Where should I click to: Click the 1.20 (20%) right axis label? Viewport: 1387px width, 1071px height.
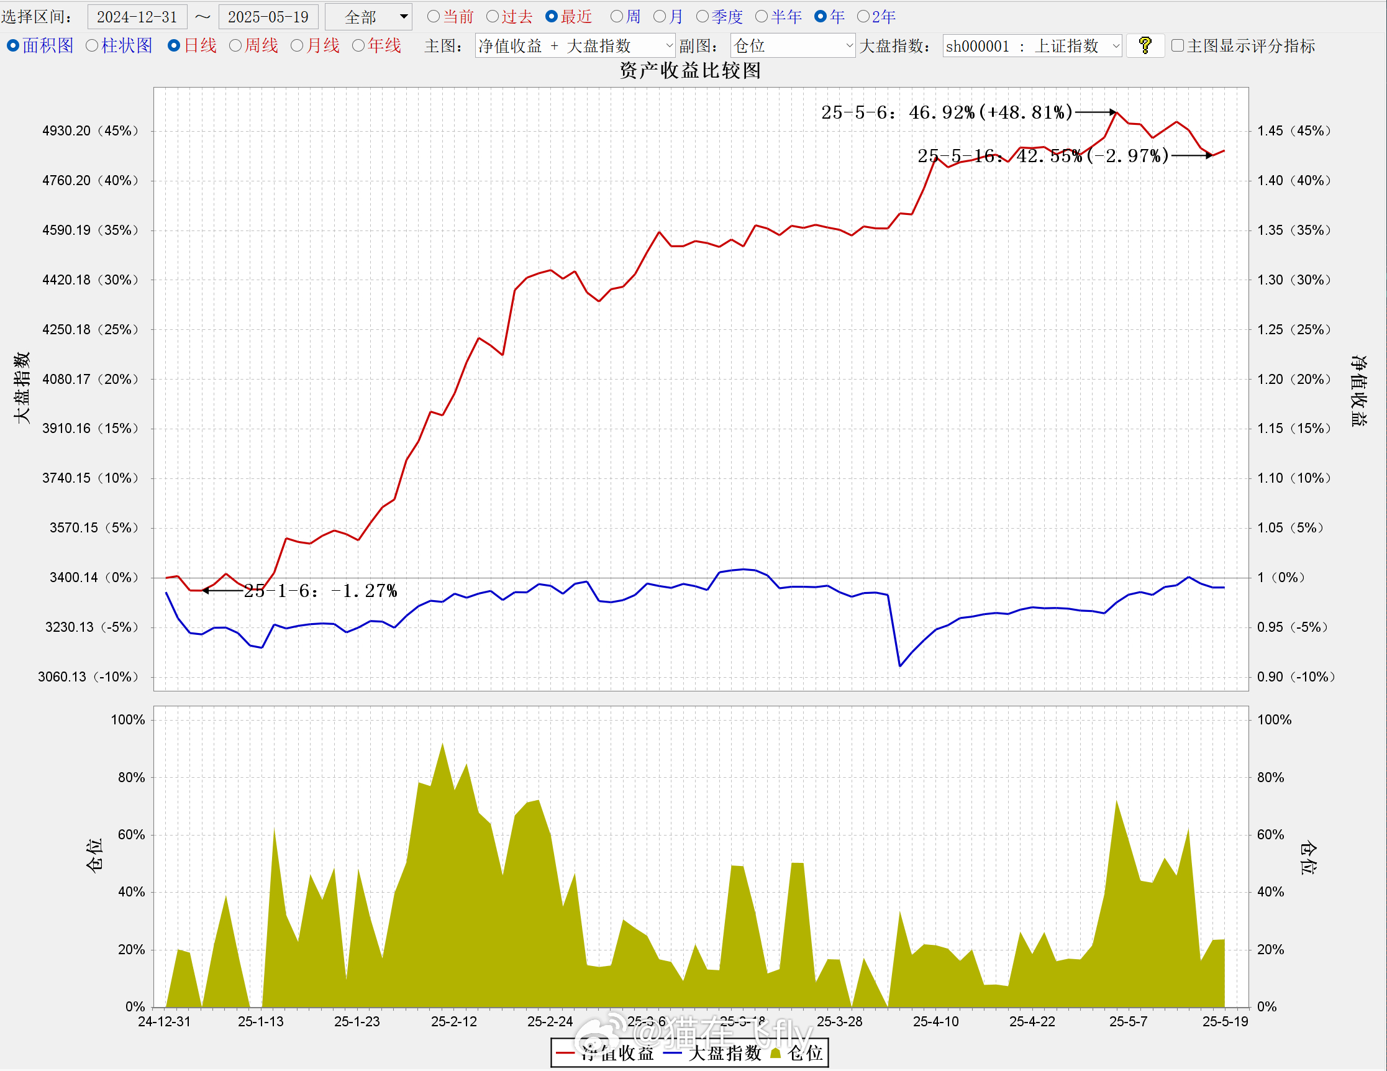[1294, 379]
